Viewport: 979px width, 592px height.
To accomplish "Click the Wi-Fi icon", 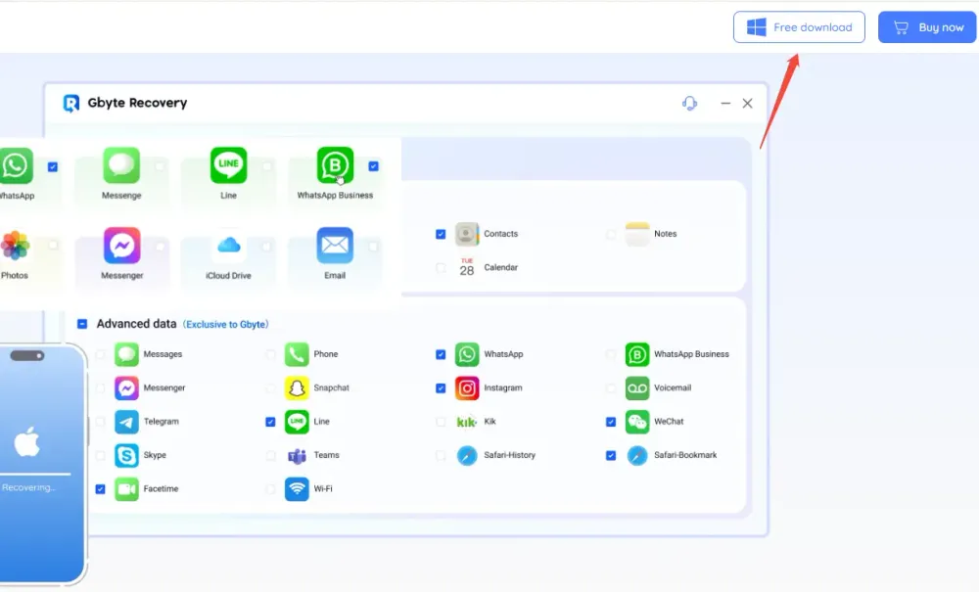I will click(x=297, y=489).
